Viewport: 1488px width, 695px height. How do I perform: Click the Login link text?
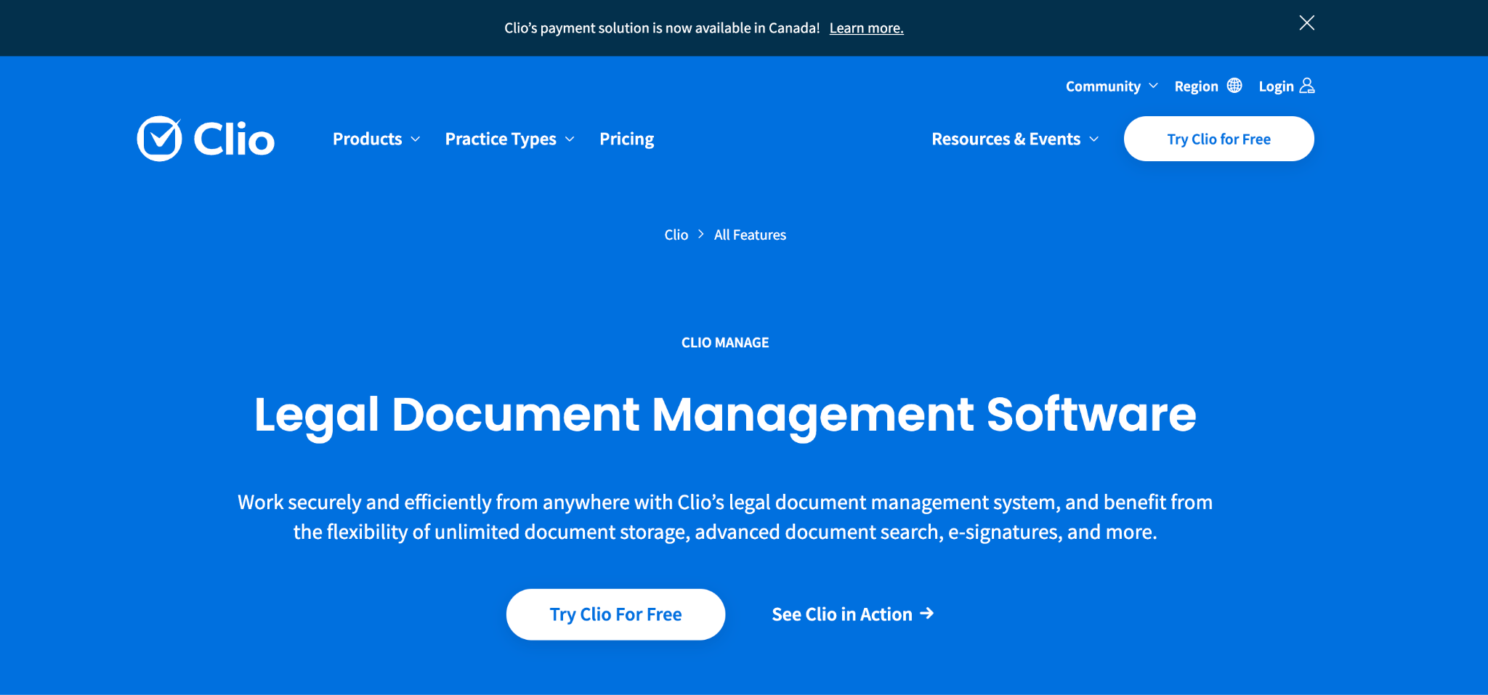pyautogui.click(x=1276, y=86)
